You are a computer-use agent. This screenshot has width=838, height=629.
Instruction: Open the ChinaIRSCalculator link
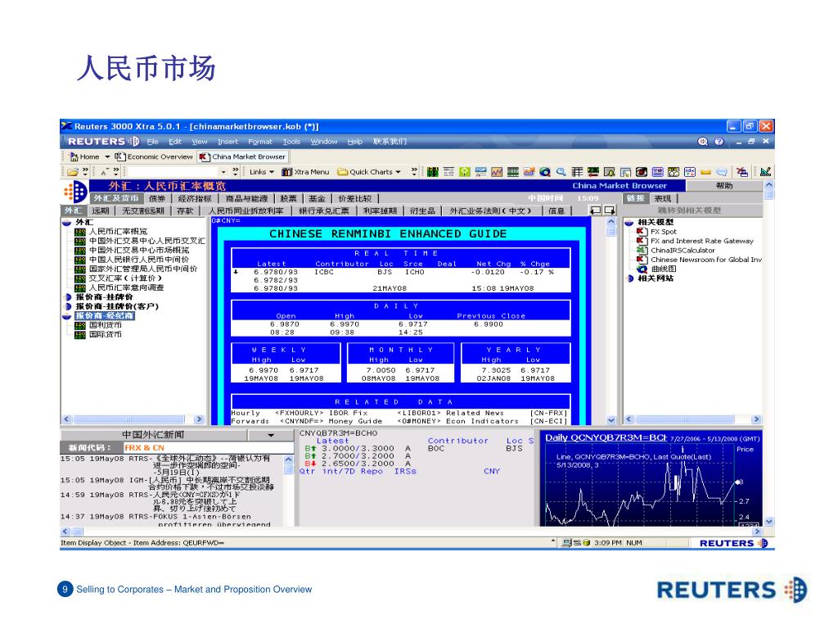683,251
